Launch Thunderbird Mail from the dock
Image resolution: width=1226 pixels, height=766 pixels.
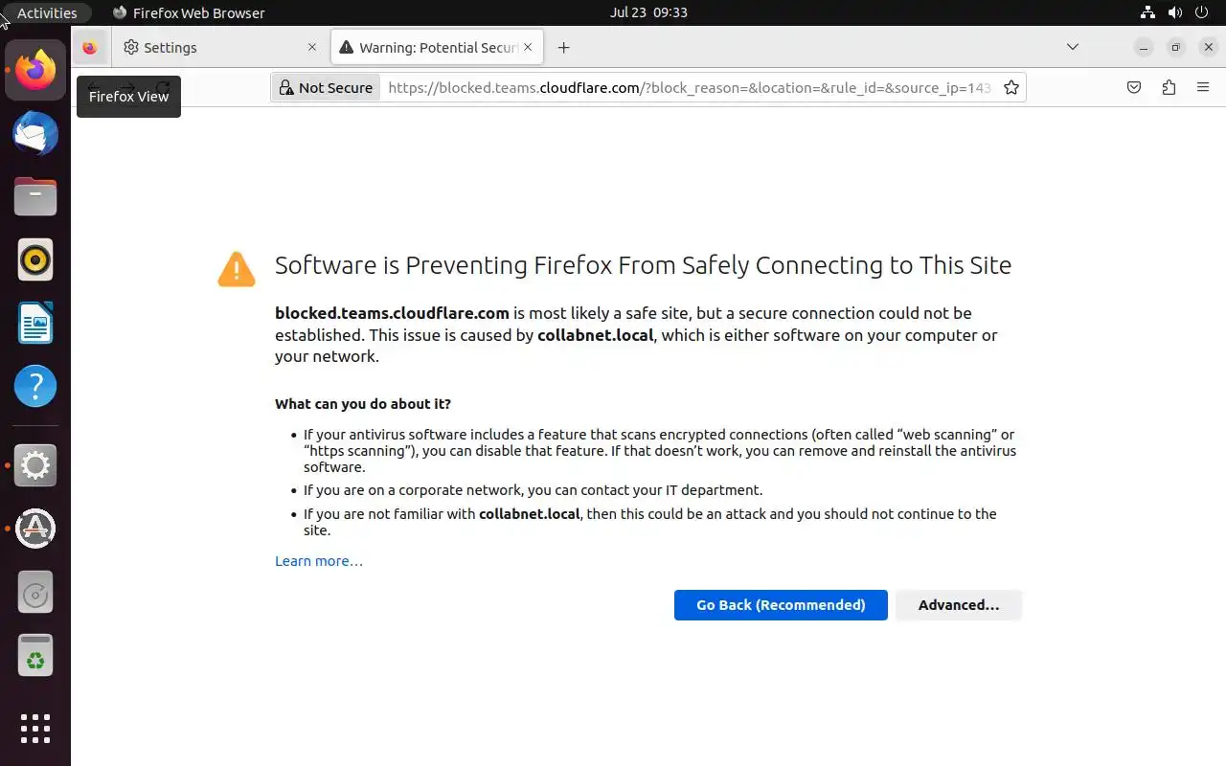35,133
